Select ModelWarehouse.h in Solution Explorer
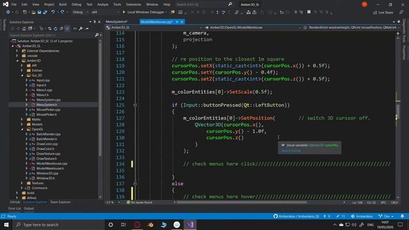Image resolution: width=409 pixels, height=230 pixels. [x=50, y=168]
